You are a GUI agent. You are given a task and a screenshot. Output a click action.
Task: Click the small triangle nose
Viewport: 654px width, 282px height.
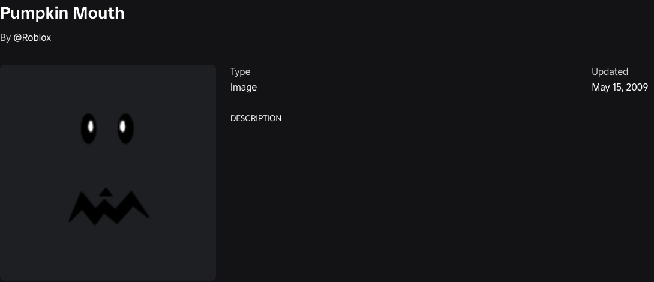[106, 193]
